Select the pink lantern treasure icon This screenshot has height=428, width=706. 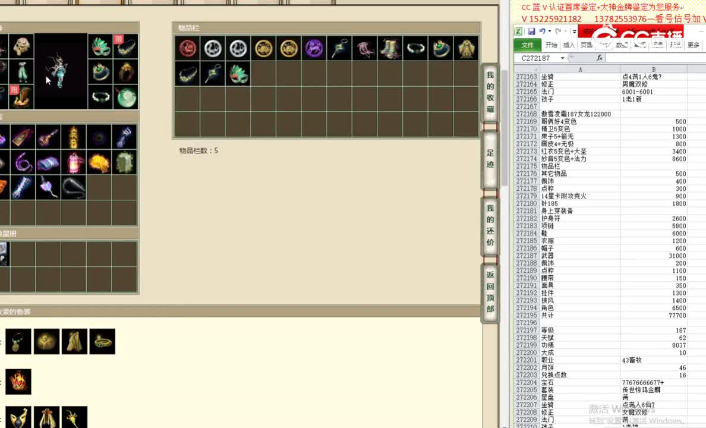click(73, 163)
